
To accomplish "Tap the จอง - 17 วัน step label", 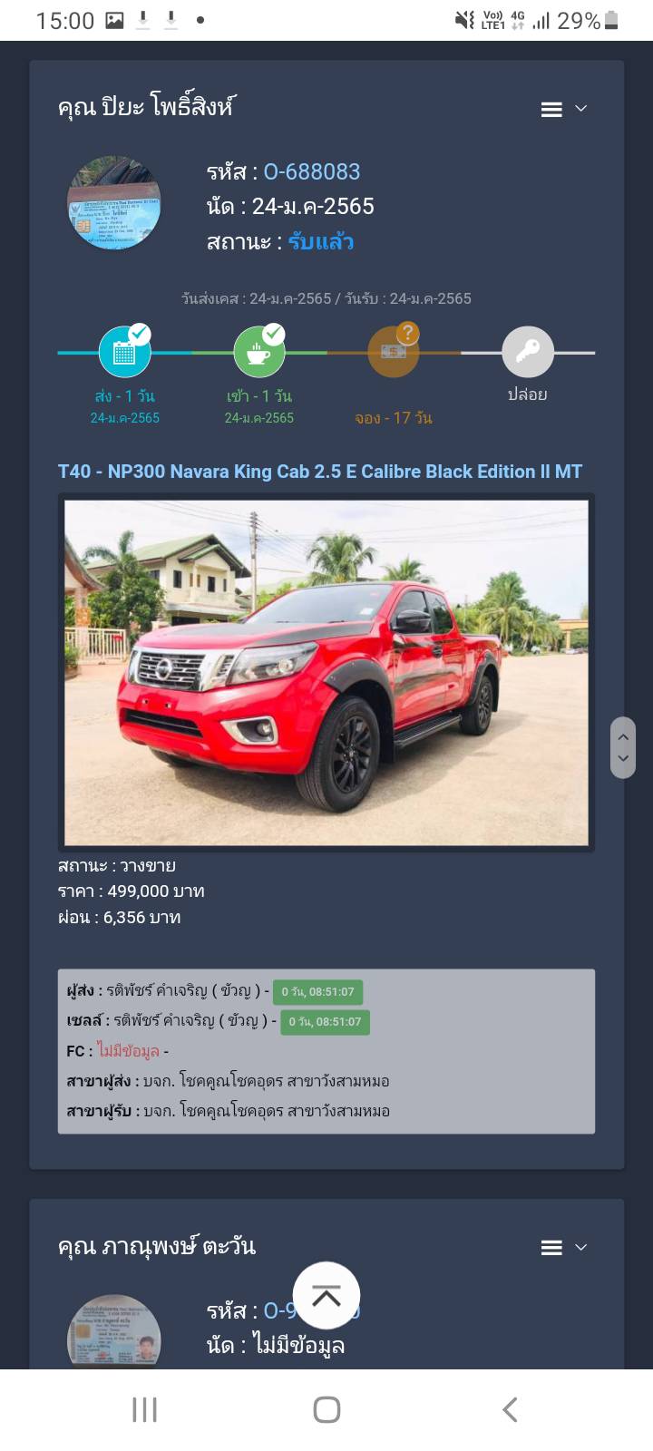I will coord(394,418).
